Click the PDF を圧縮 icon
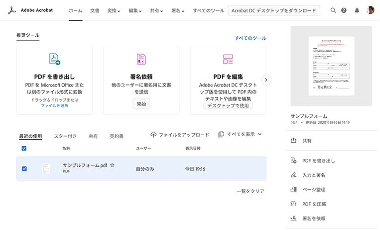The height and width of the screenshot is (230, 380). [x=293, y=204]
